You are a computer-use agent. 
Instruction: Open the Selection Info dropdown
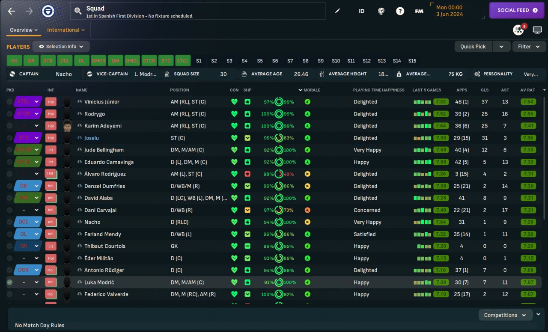(61, 47)
